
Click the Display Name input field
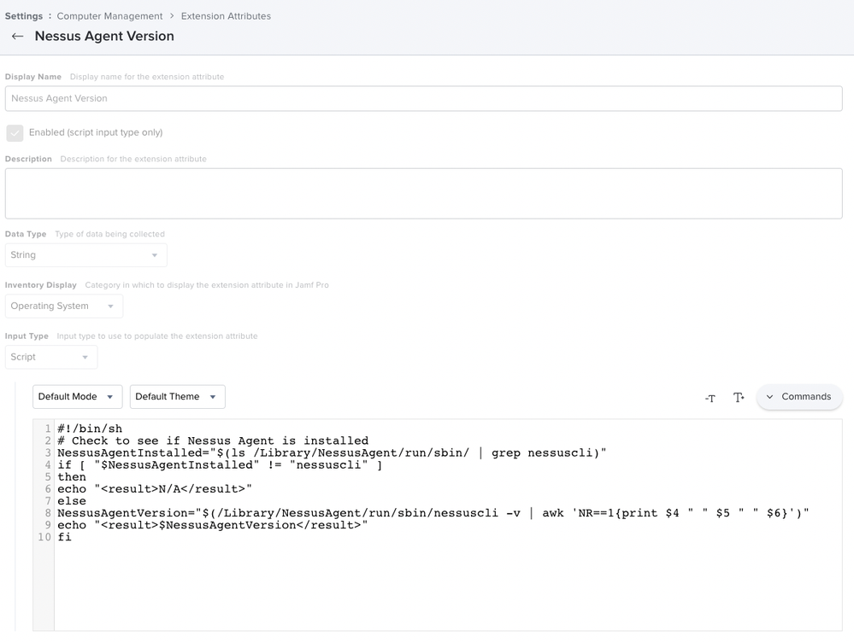click(424, 98)
